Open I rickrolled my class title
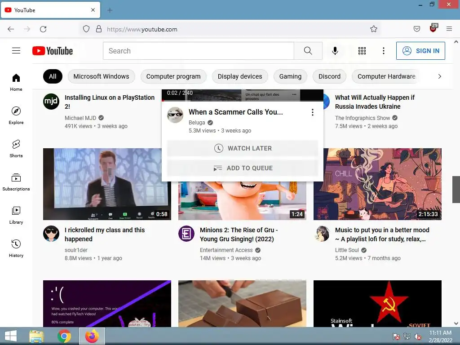Image resolution: width=460 pixels, height=345 pixels. pyautogui.click(x=104, y=234)
